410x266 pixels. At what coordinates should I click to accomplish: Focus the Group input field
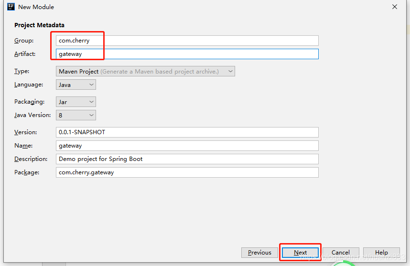pyautogui.click(x=187, y=41)
